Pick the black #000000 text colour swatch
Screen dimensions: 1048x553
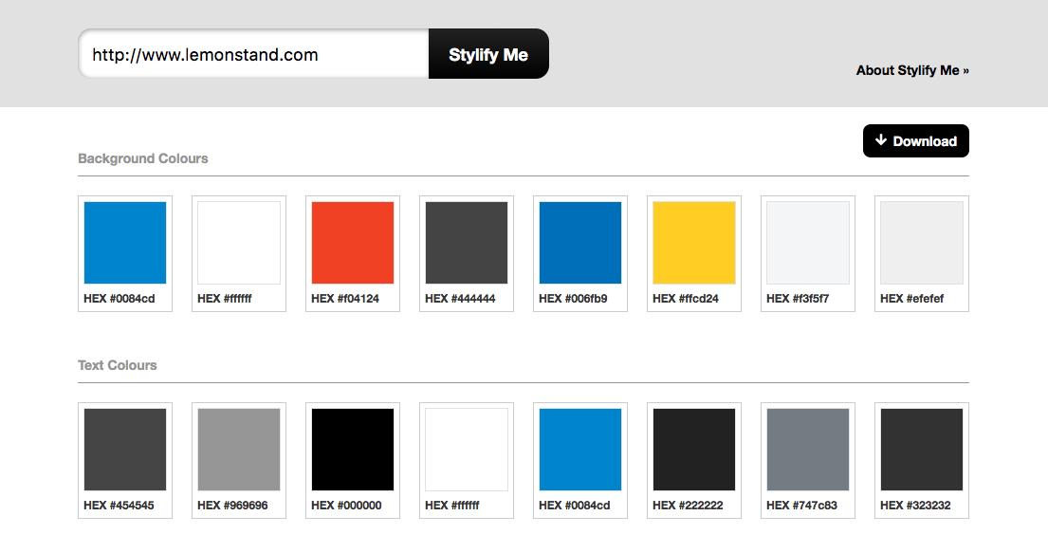tap(353, 450)
